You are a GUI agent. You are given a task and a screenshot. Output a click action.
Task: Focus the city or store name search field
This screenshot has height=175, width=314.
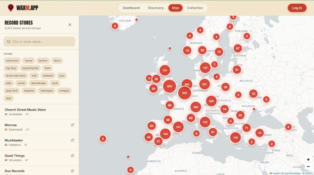39,42
